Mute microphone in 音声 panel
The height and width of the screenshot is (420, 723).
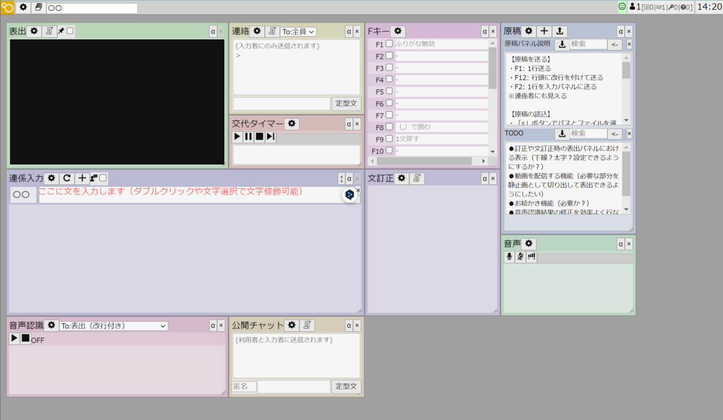(520, 257)
